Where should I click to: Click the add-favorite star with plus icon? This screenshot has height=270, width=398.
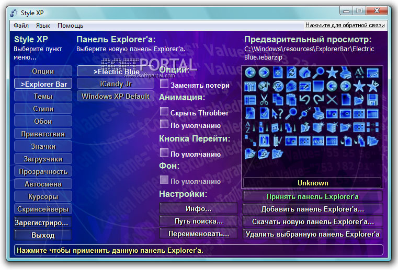point(372,87)
